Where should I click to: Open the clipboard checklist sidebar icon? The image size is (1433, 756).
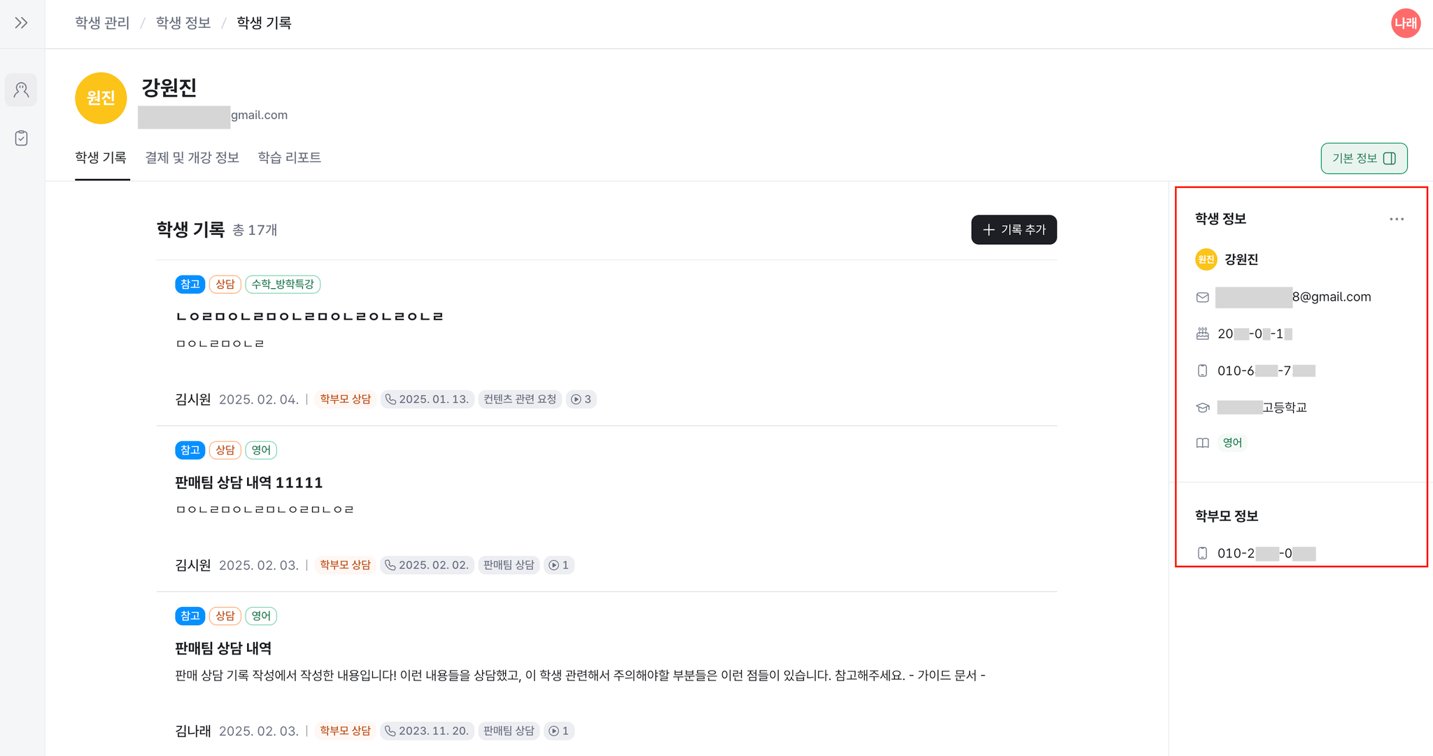(22, 138)
